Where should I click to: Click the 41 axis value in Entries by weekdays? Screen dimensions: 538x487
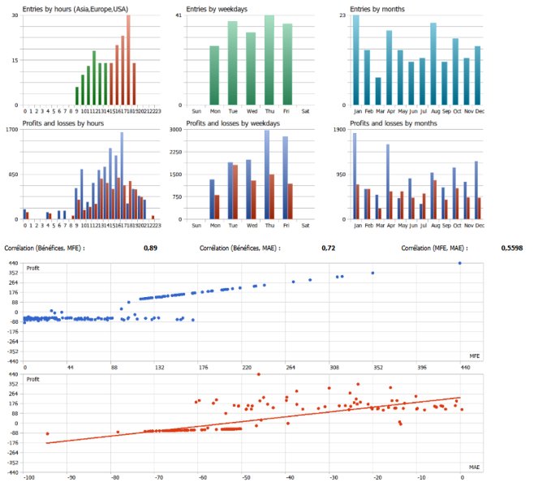click(179, 15)
